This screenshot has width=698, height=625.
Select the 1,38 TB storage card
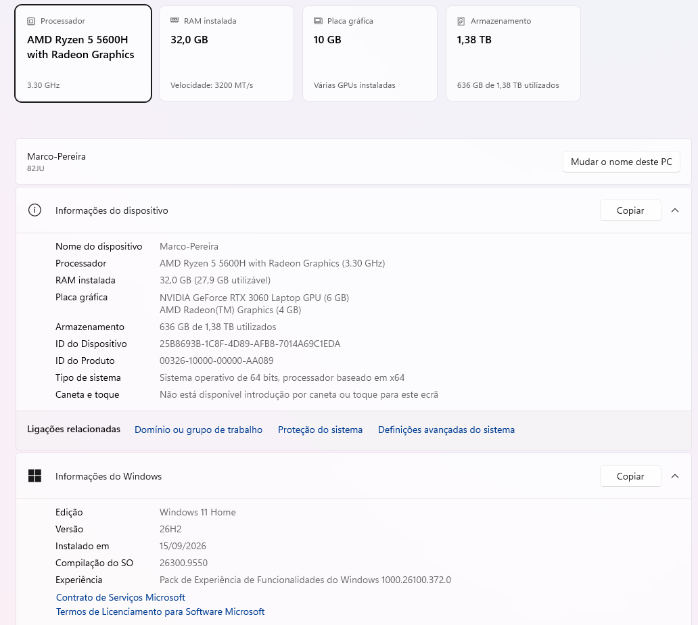pos(513,53)
